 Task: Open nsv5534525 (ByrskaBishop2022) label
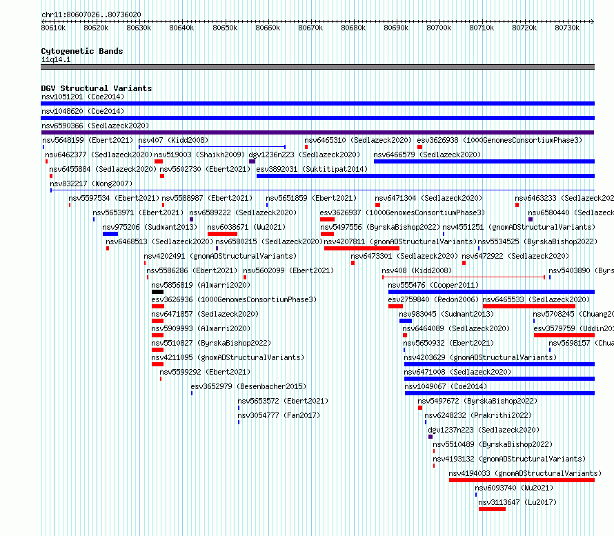pyautogui.click(x=537, y=241)
